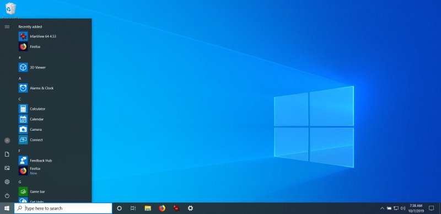Viewport: 441px width, 214px height.
Task: Click the 'Type here to search' box
Action: pos(63,208)
